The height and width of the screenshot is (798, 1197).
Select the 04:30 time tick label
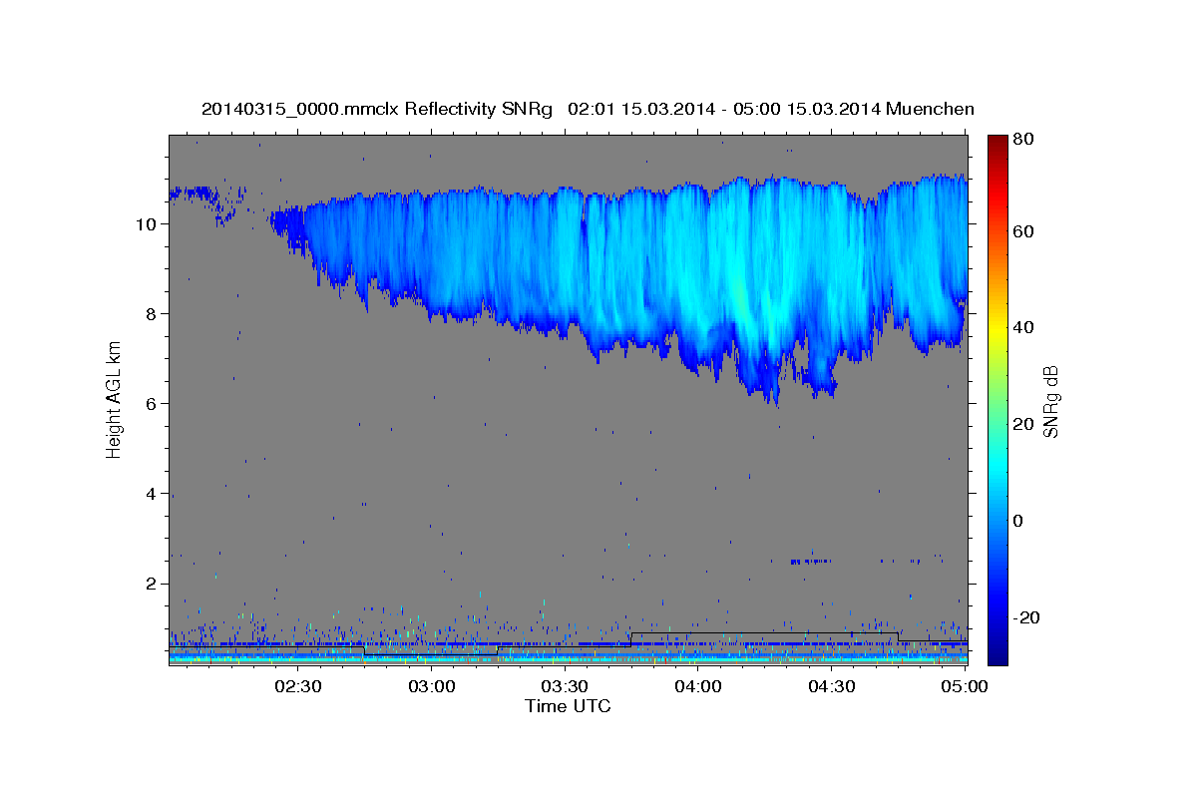pos(830,686)
